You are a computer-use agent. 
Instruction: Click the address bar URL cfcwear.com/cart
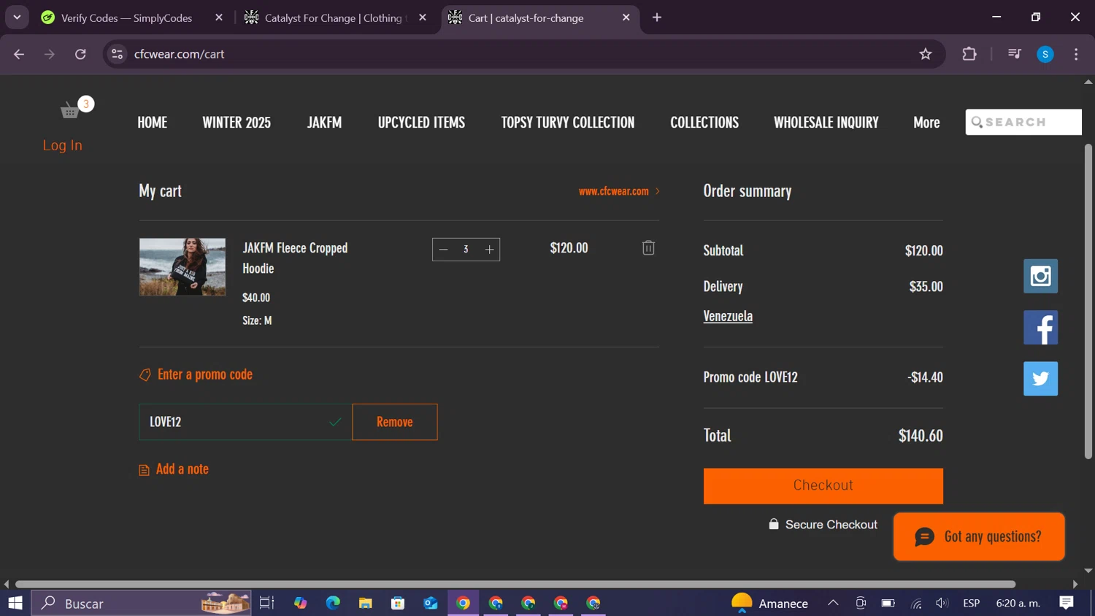(x=180, y=54)
